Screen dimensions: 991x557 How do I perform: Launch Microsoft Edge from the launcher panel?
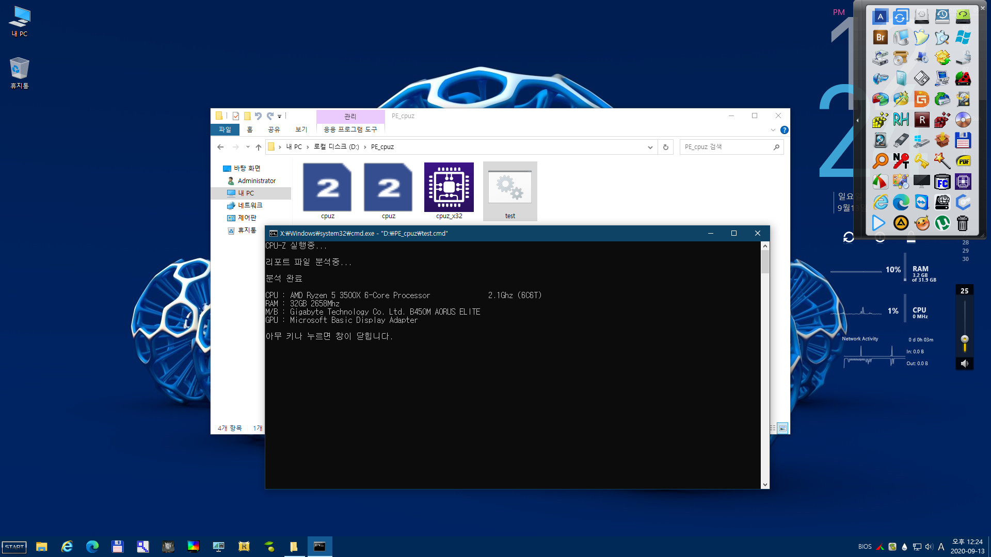[x=901, y=202]
